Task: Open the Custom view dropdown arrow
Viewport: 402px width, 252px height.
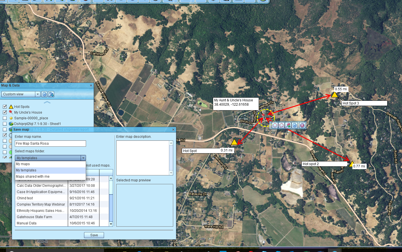Action: [x=38, y=94]
